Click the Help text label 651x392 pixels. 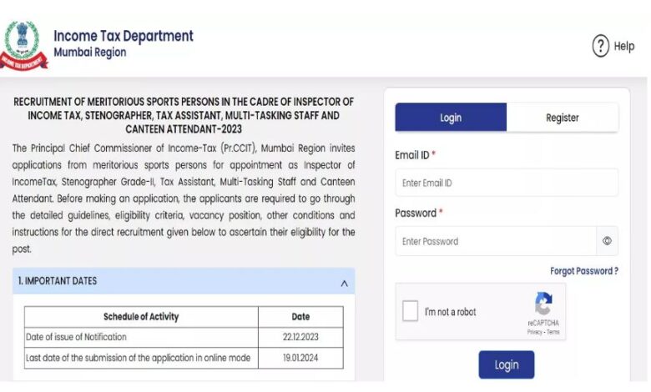coord(624,46)
